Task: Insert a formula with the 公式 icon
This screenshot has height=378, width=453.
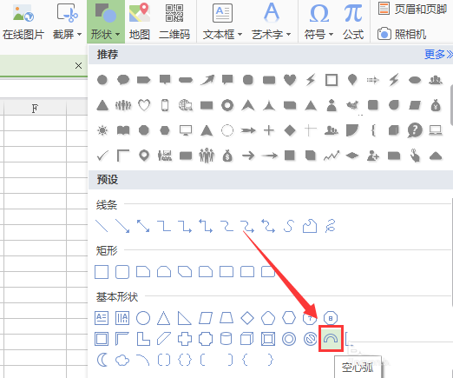Action: pyautogui.click(x=353, y=22)
